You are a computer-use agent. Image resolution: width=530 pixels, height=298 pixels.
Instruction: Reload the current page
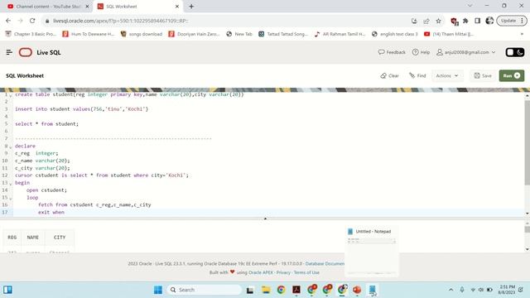pyautogui.click(x=32, y=21)
